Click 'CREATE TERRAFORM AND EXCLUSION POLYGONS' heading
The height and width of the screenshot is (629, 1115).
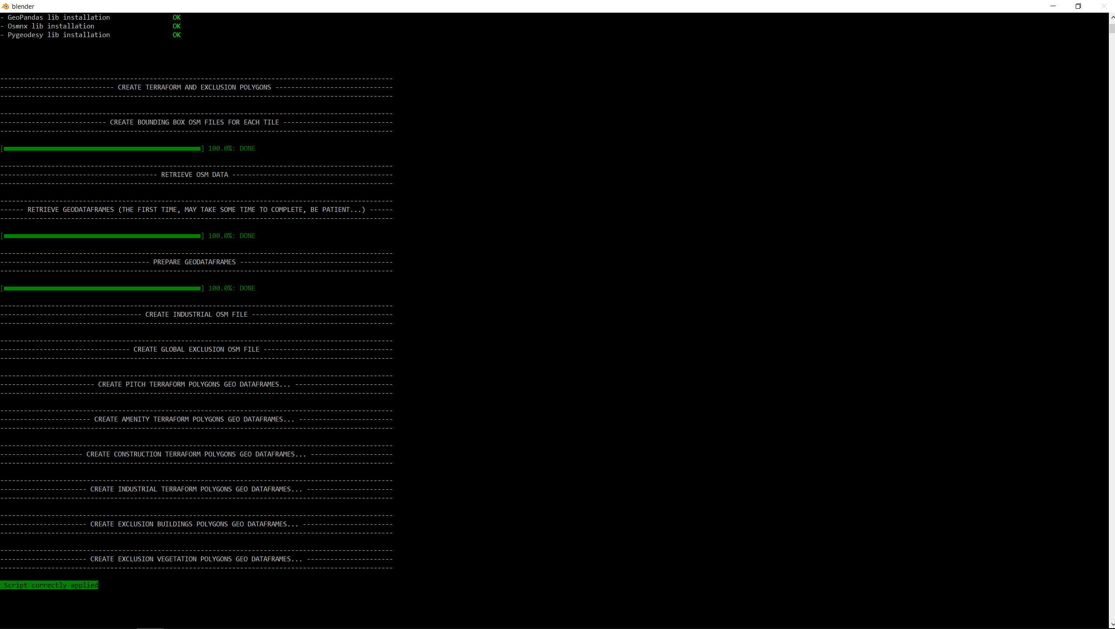(194, 87)
